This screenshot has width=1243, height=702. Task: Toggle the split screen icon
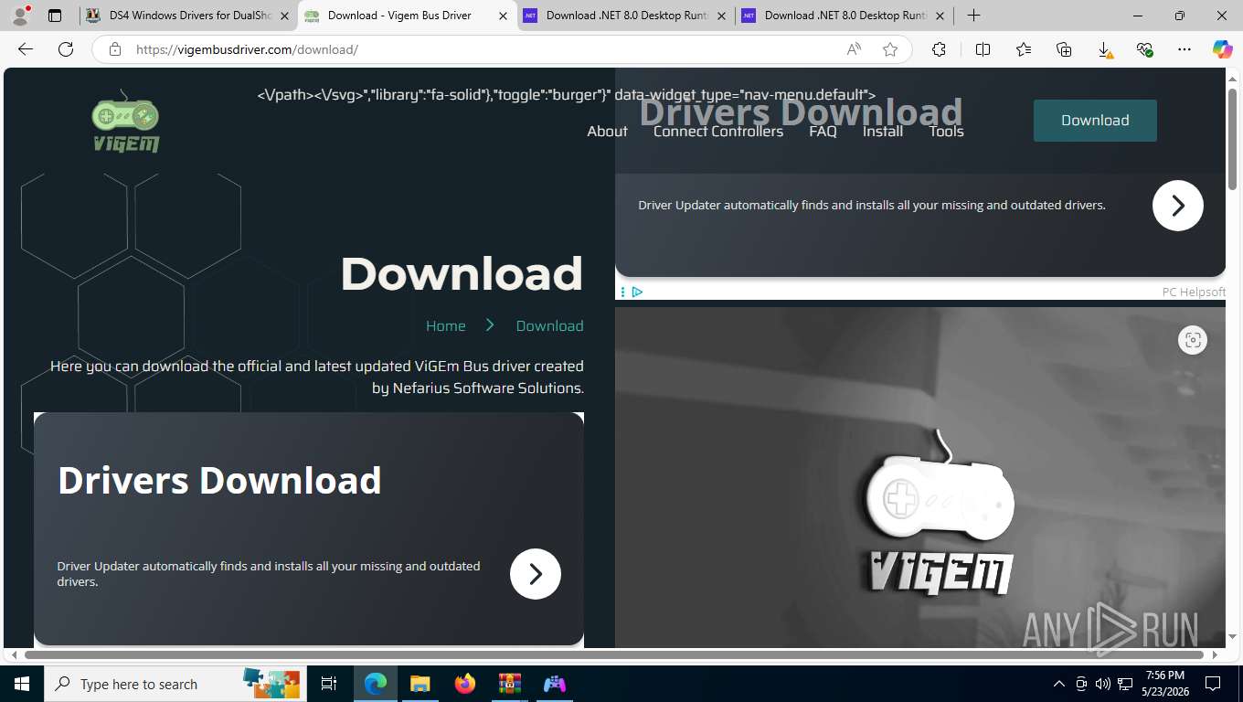[983, 49]
